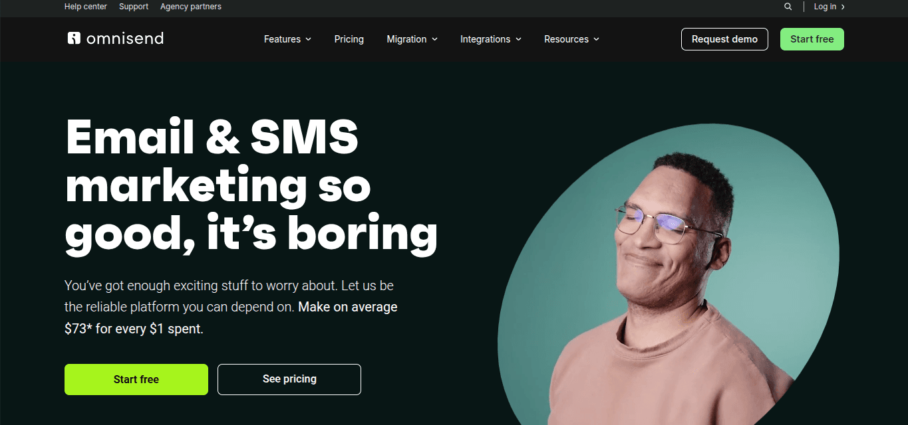Open the Help center link
This screenshot has width=908, height=425.
[x=86, y=7]
